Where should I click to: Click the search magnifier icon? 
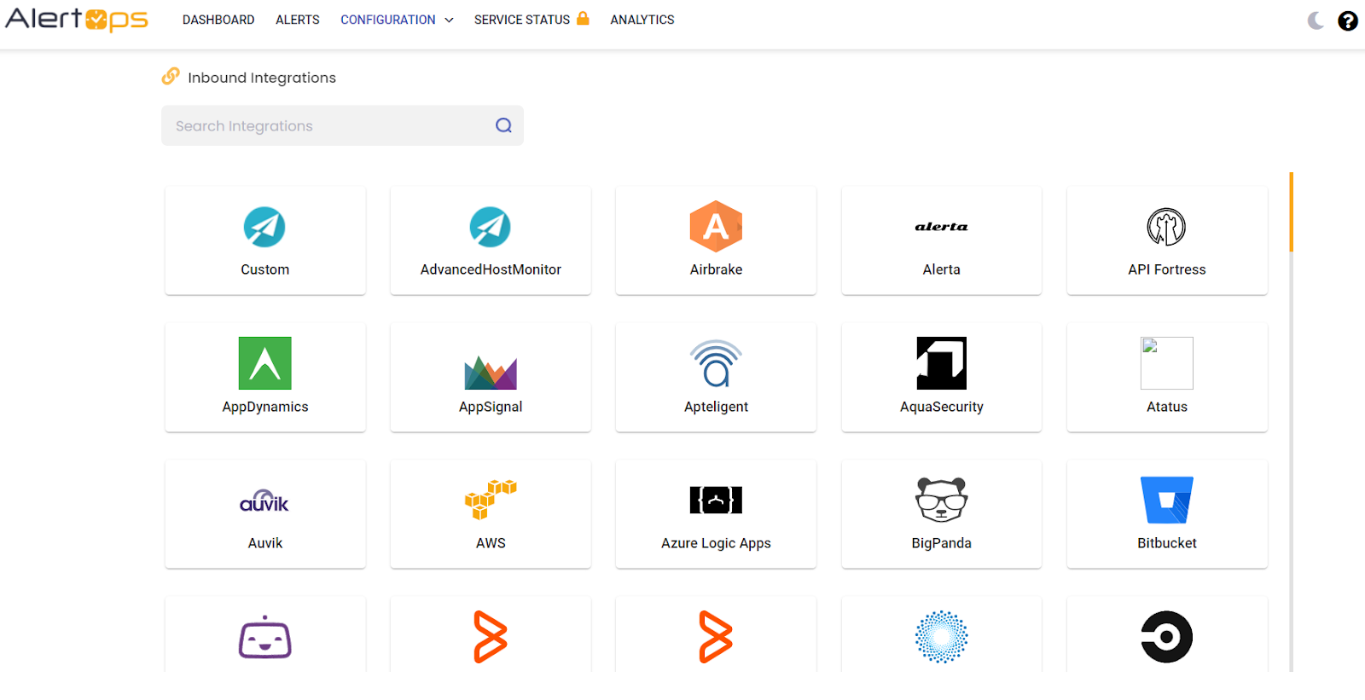tap(503, 125)
